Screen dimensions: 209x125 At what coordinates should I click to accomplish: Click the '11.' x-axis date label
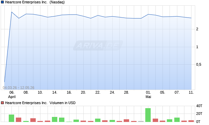(191, 92)
